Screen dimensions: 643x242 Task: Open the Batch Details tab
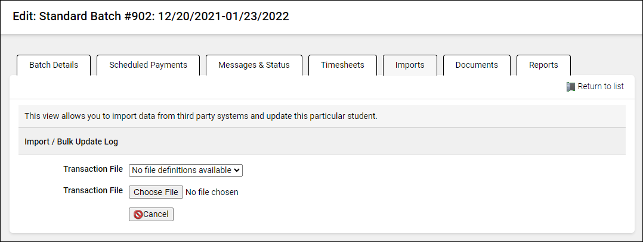(54, 65)
